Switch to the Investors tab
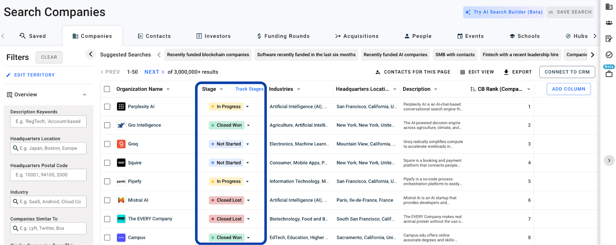Image resolution: width=616 pixels, height=245 pixels. tap(214, 36)
